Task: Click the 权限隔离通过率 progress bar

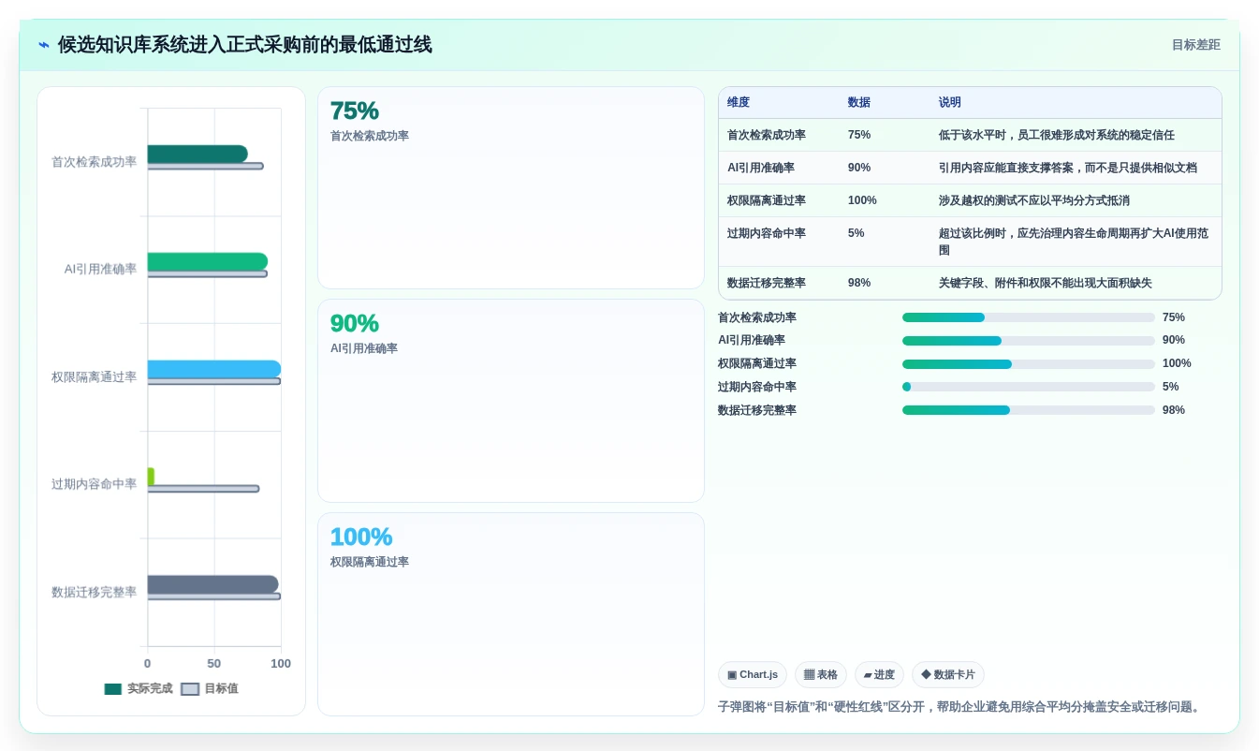Action: point(1029,364)
